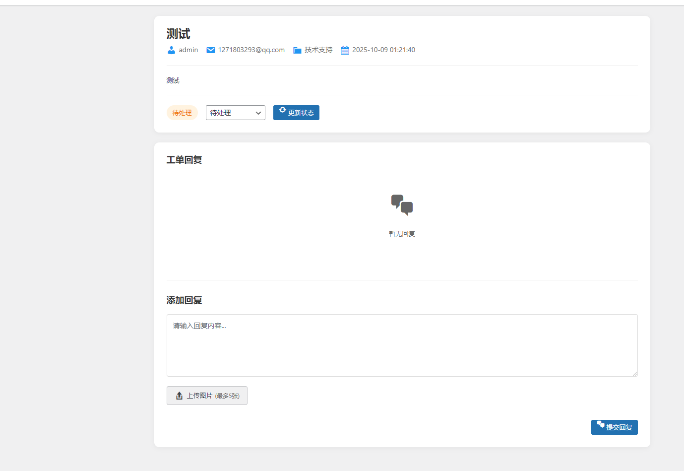The width and height of the screenshot is (684, 471).
Task: Click the textarea resize handle corner
Action: (634, 373)
